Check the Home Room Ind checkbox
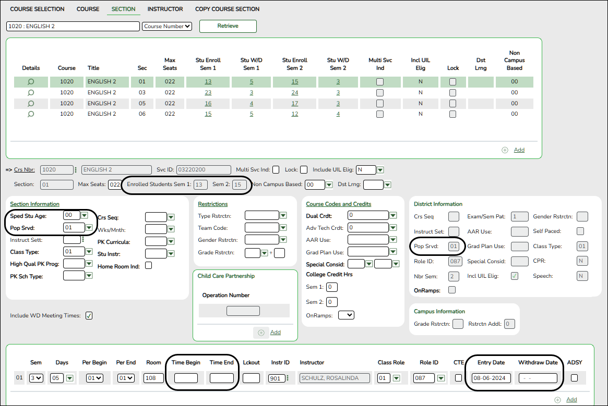The height and width of the screenshot is (406, 608). 149,265
